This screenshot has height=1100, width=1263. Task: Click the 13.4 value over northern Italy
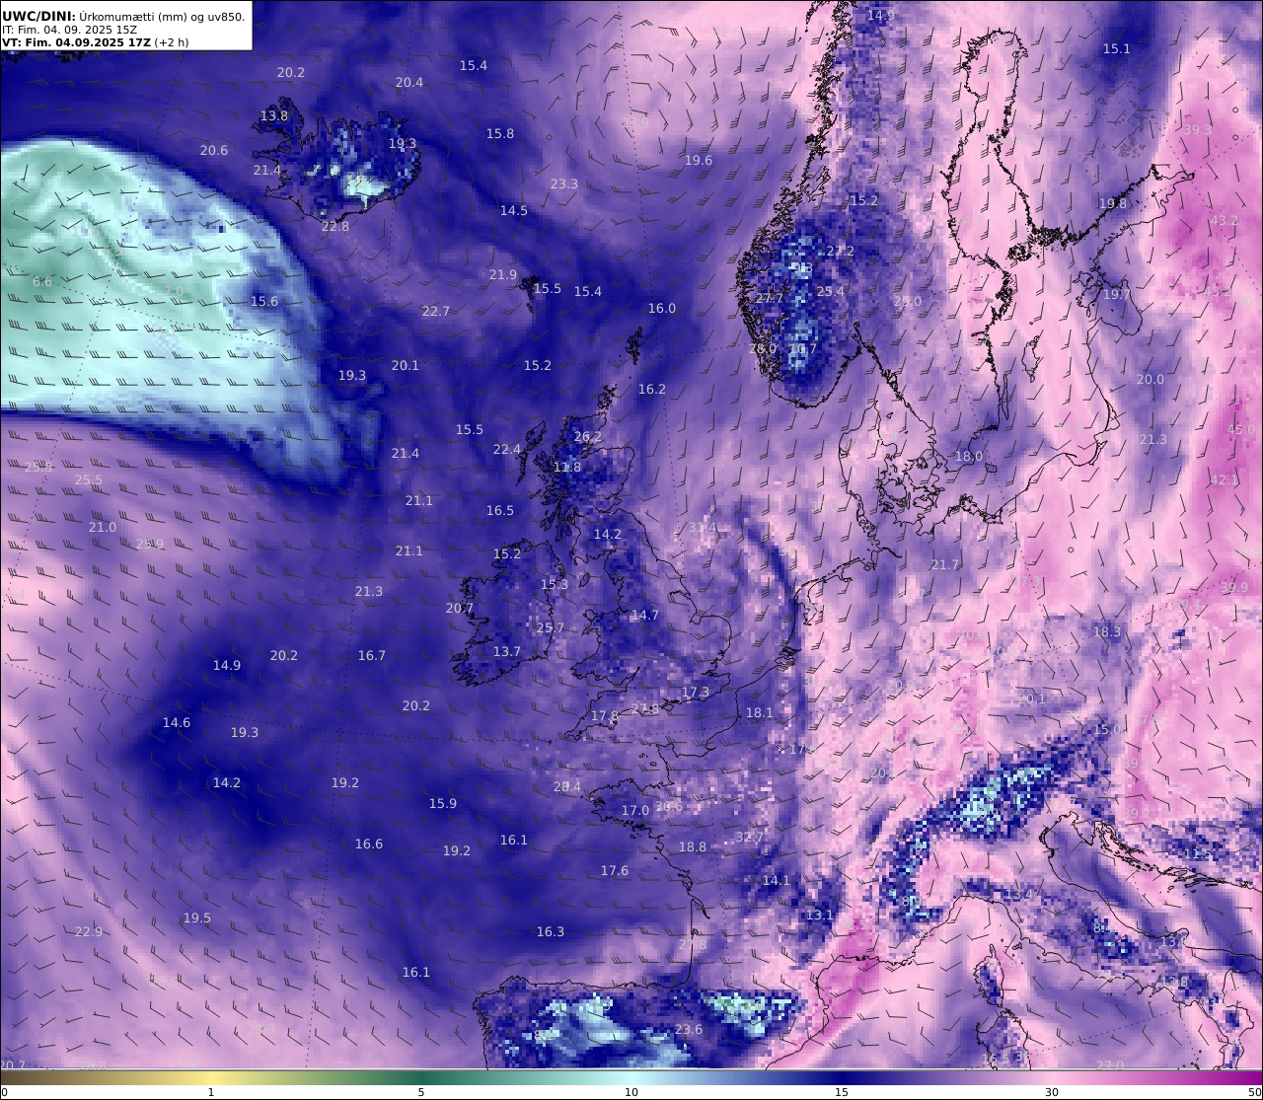pyautogui.click(x=1020, y=895)
